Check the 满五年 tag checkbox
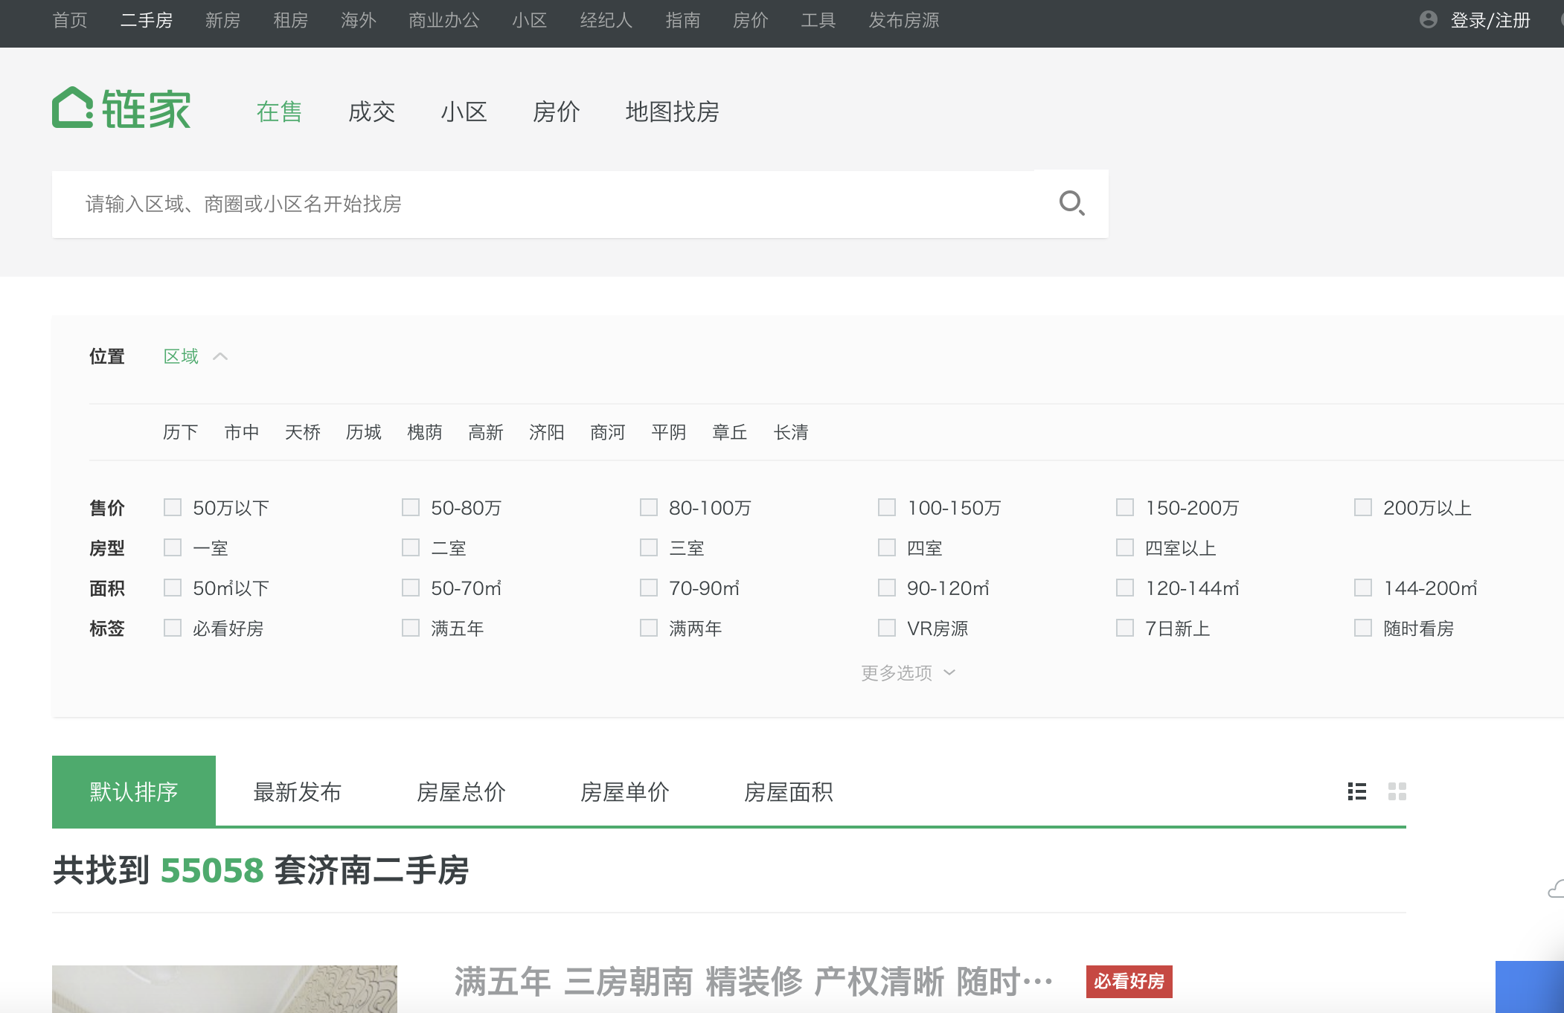Screen dimensions: 1564x1013 [x=411, y=628]
